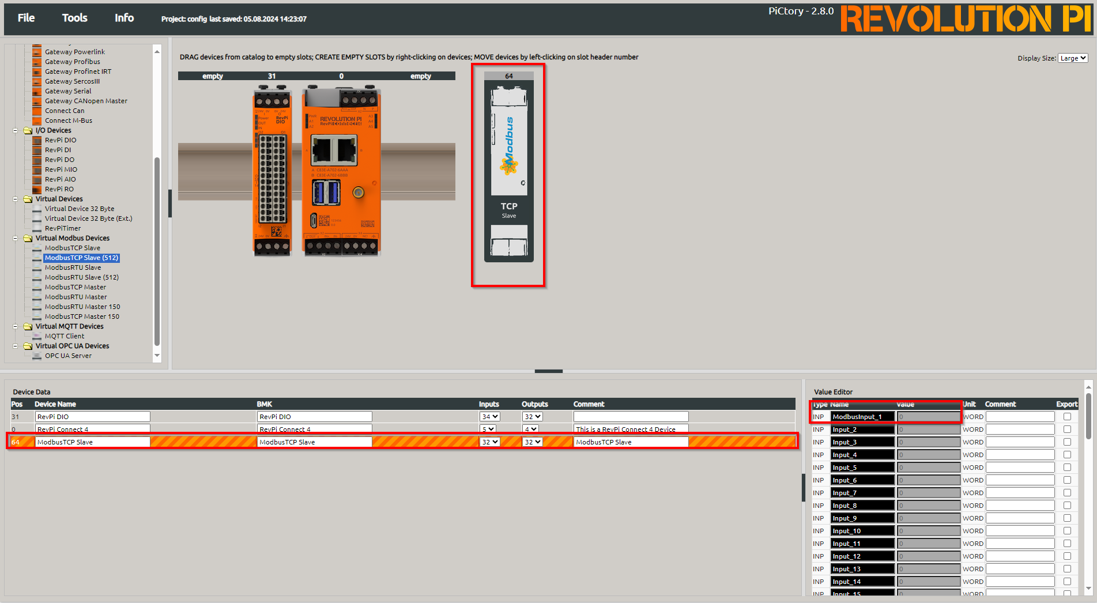Open Outputs dropdown for RevPi DIO row
1097x603 pixels.
[532, 417]
